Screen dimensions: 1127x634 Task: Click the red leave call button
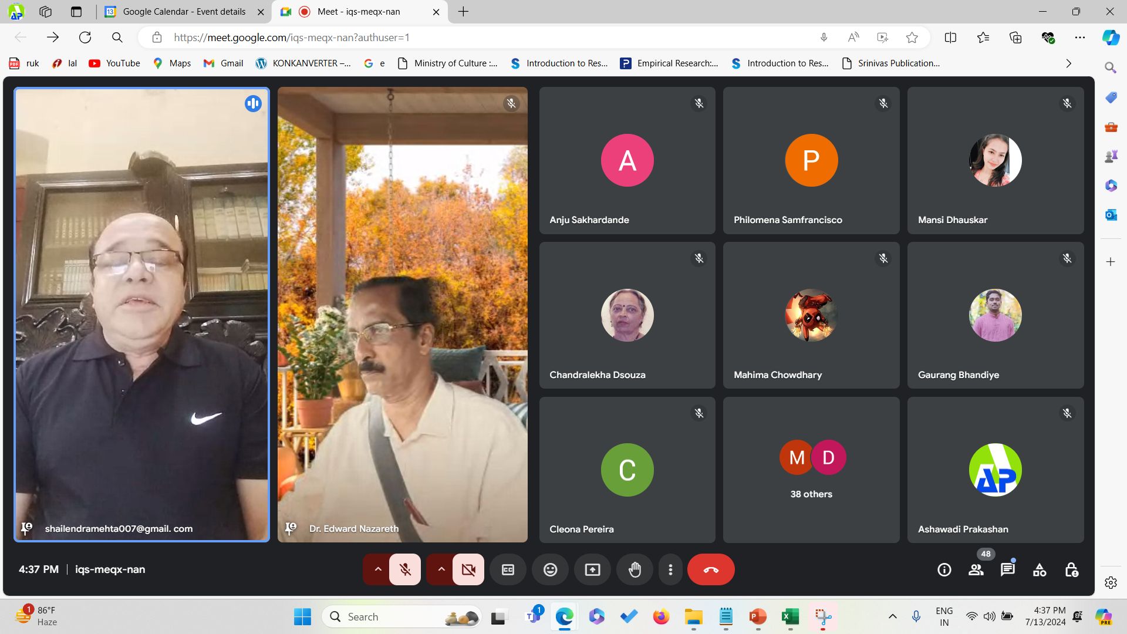710,569
